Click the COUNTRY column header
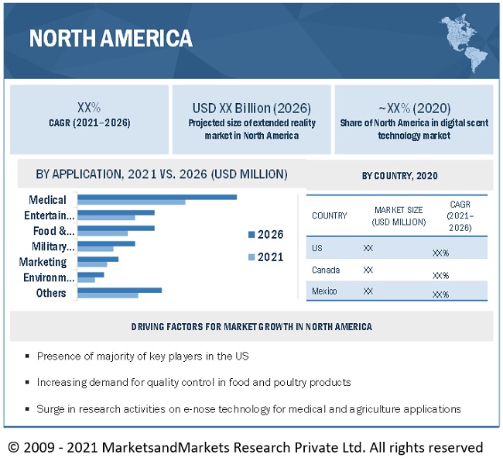Screen dimensions: 503x465 pyautogui.click(x=330, y=215)
